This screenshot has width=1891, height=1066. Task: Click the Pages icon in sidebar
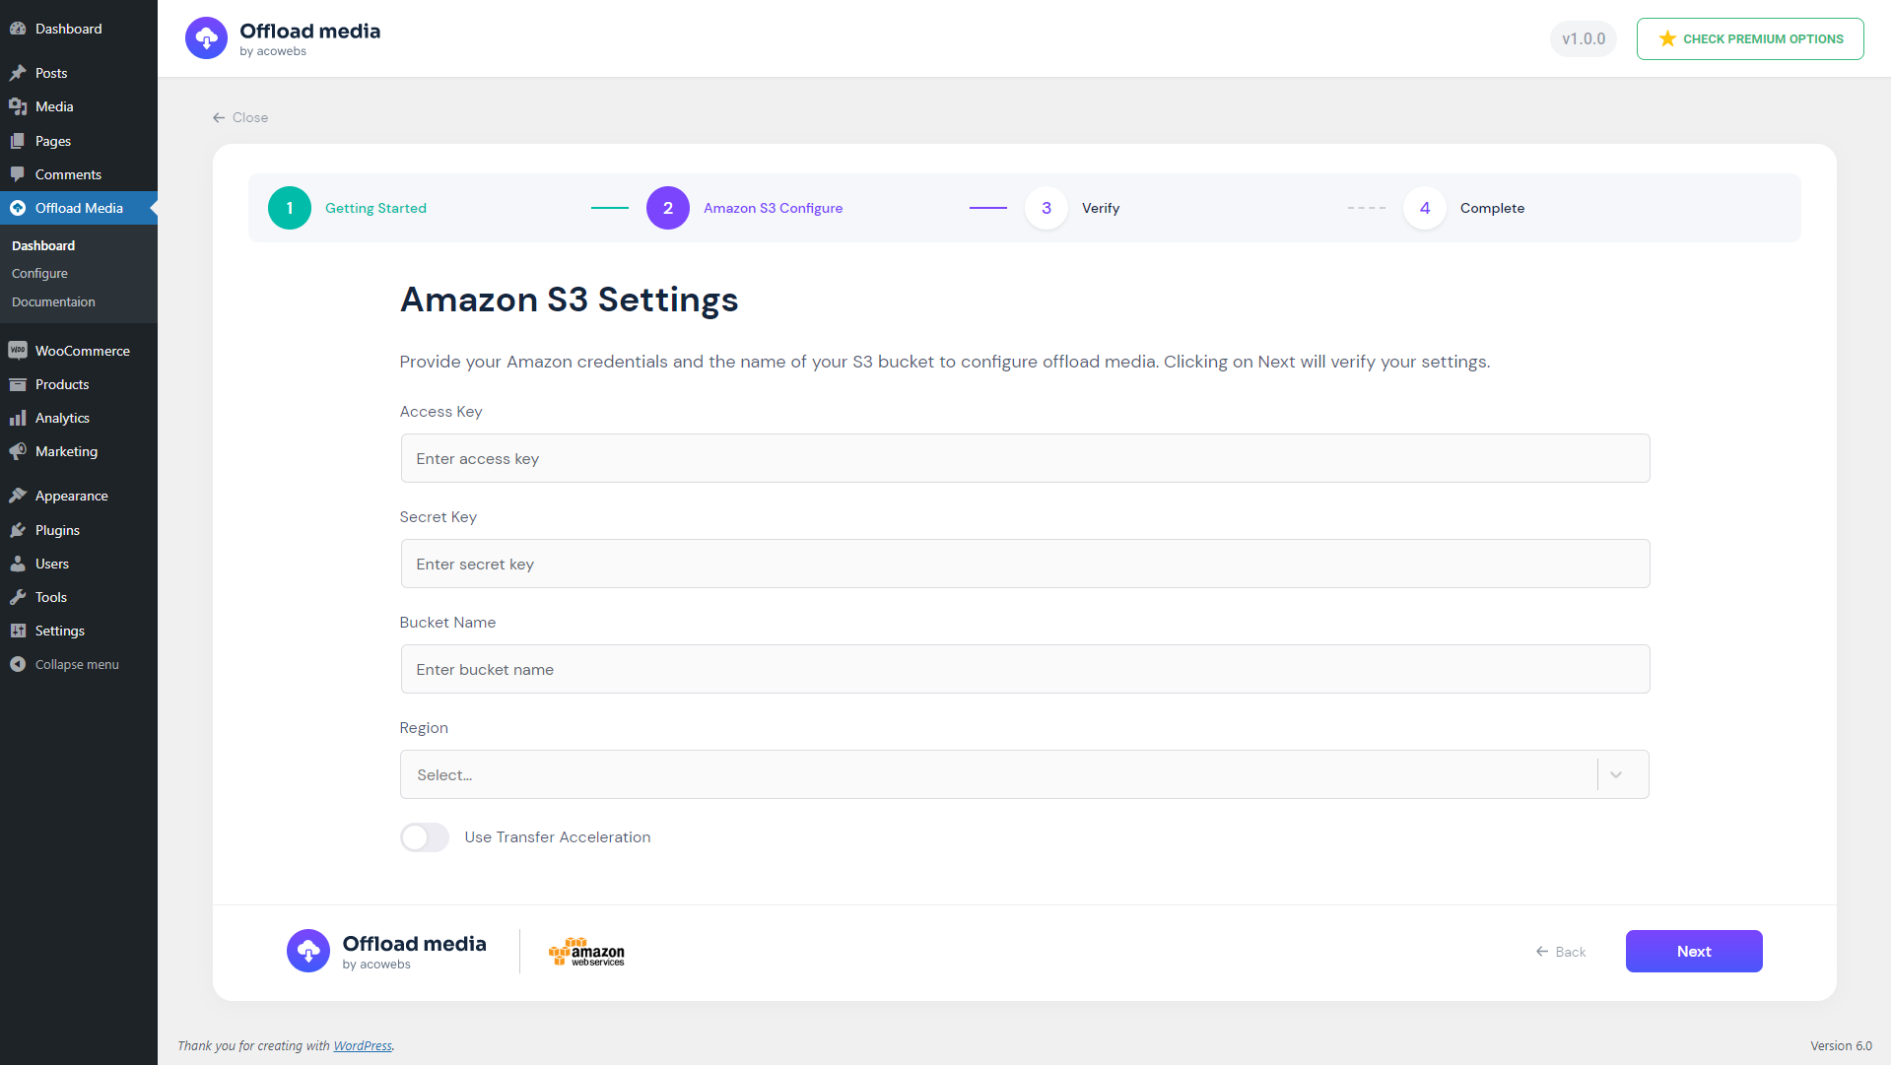(18, 141)
